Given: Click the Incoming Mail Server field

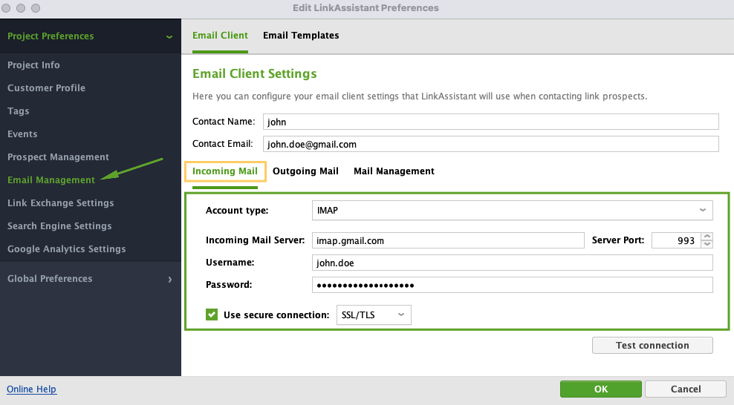Looking at the screenshot, I should pos(448,240).
